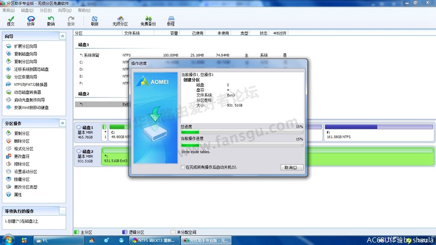Viewport: 436px width, 245px height.
Task: Open 安装Win8到移动硬盘 wizard
Action: coord(27,108)
